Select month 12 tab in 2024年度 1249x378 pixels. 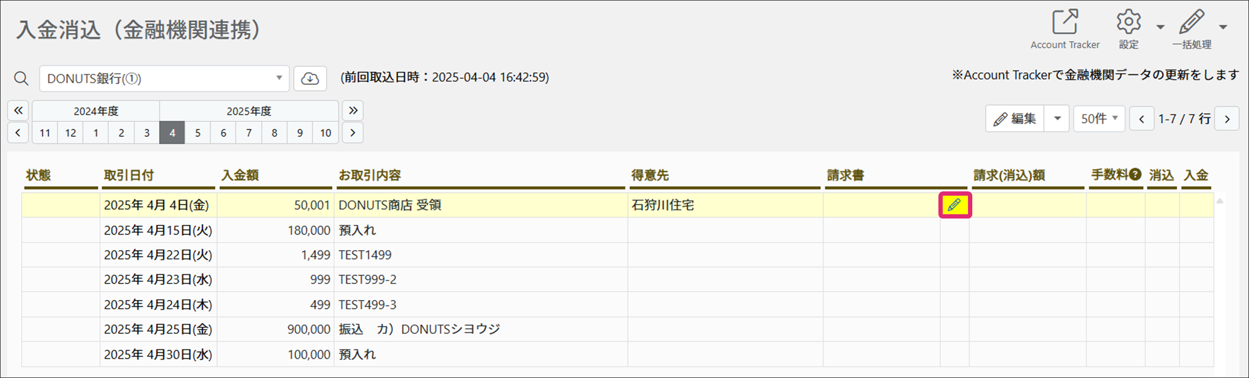tap(70, 133)
